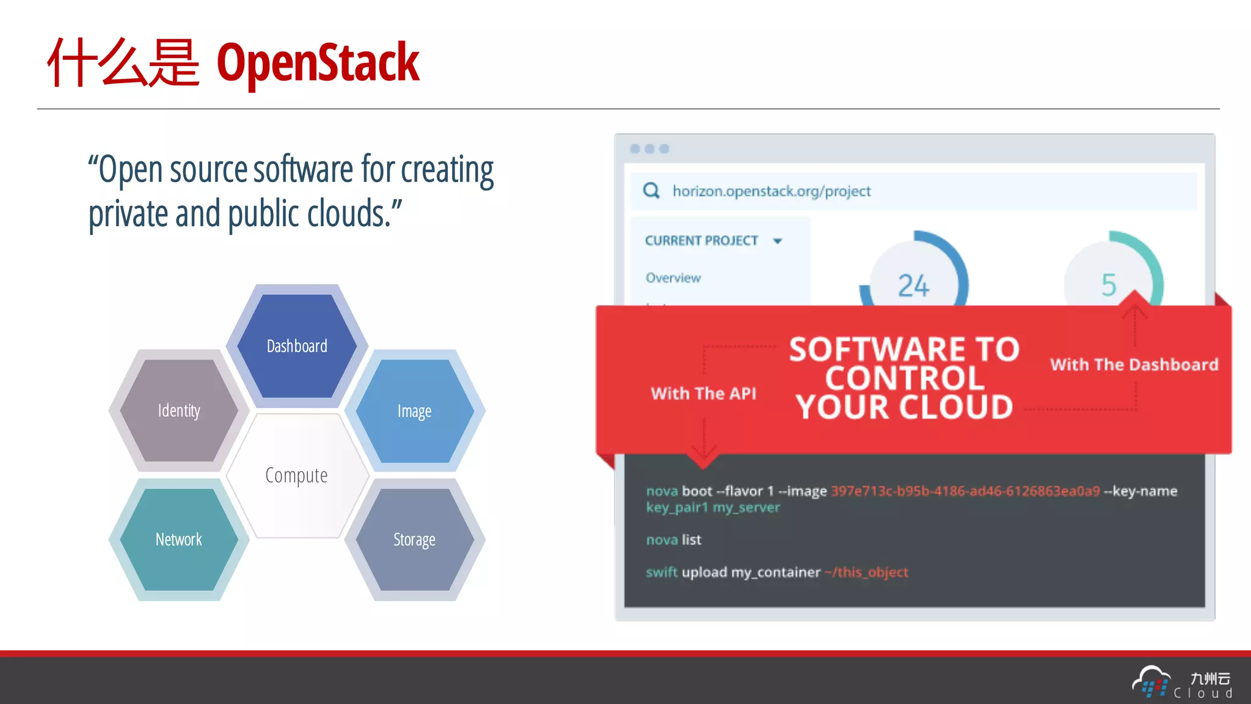Click the Identity hexagon

pos(179,411)
